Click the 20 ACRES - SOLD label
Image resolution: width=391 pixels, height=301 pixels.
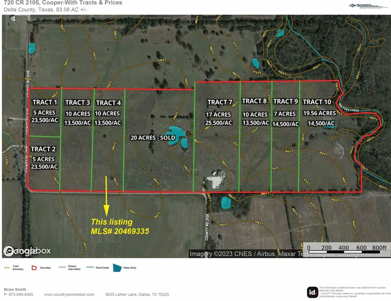pyautogui.click(x=152, y=137)
